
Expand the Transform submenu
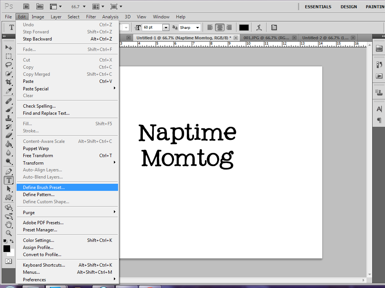point(68,163)
